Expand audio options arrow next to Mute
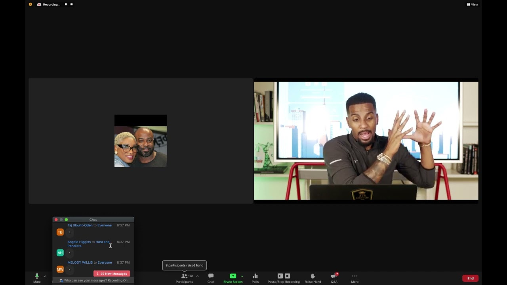507x285 pixels. coord(45,276)
